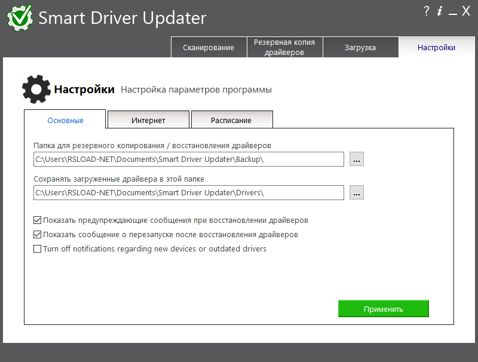Click the Backup folder path field

click(189, 159)
